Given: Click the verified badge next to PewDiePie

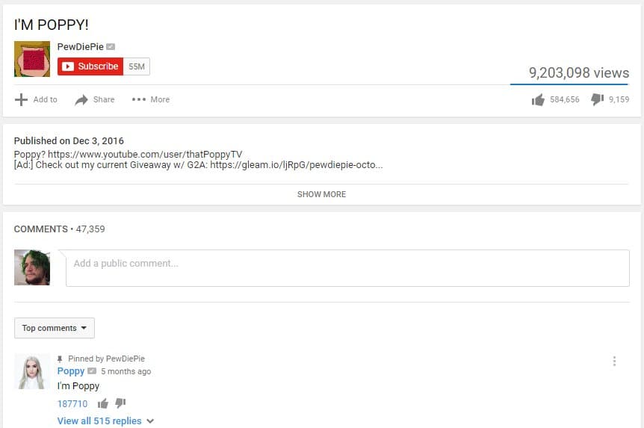Looking at the screenshot, I should pyautogui.click(x=111, y=47).
